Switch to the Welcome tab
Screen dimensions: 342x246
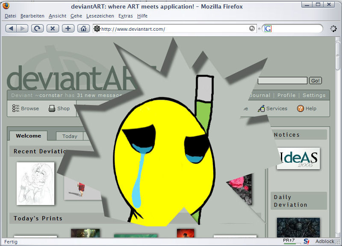pos(28,136)
